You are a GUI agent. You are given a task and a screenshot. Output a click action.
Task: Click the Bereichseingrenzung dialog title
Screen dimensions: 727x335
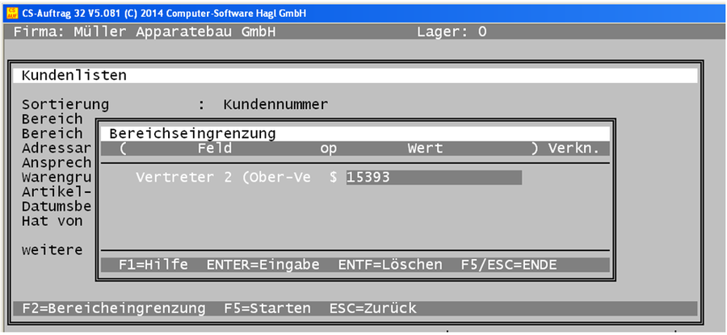tap(192, 132)
